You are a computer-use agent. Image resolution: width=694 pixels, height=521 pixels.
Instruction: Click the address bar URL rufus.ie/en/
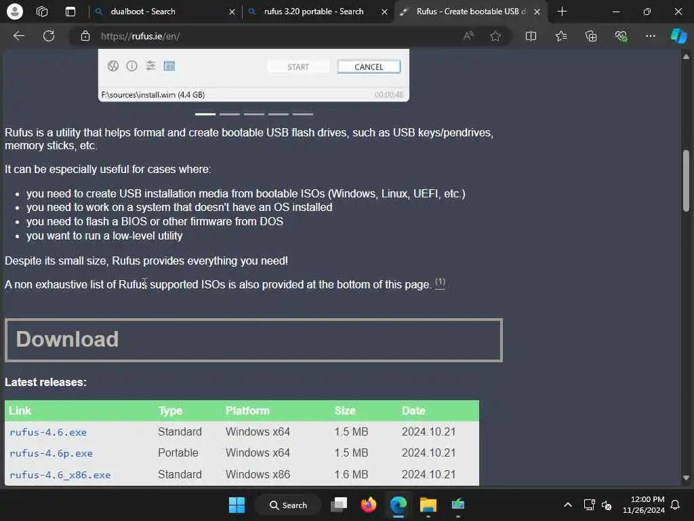coord(140,37)
